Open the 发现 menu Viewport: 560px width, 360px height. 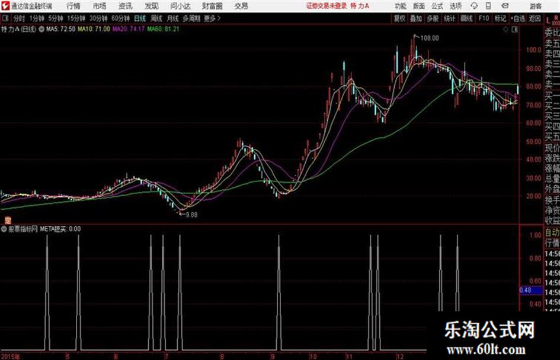151,6
